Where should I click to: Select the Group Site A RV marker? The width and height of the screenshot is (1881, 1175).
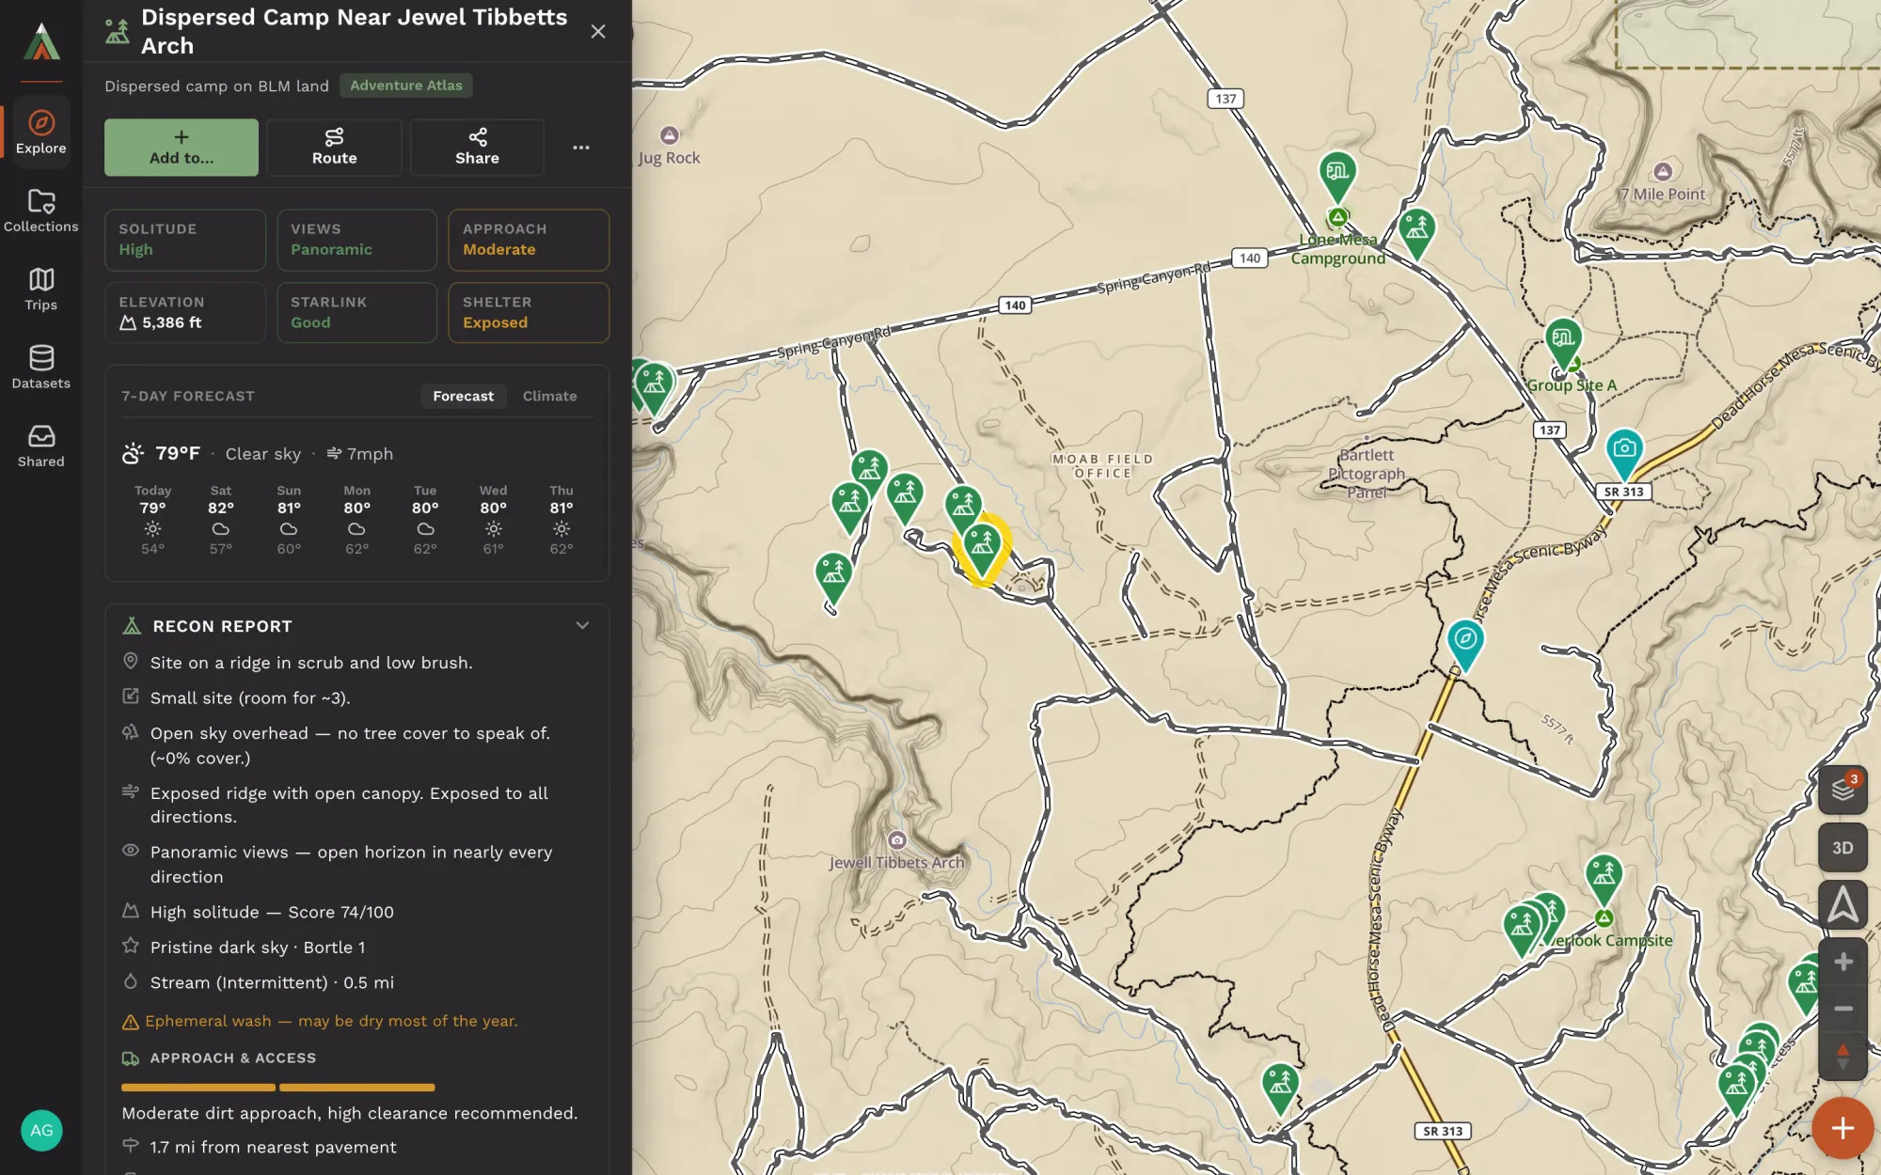click(1563, 343)
